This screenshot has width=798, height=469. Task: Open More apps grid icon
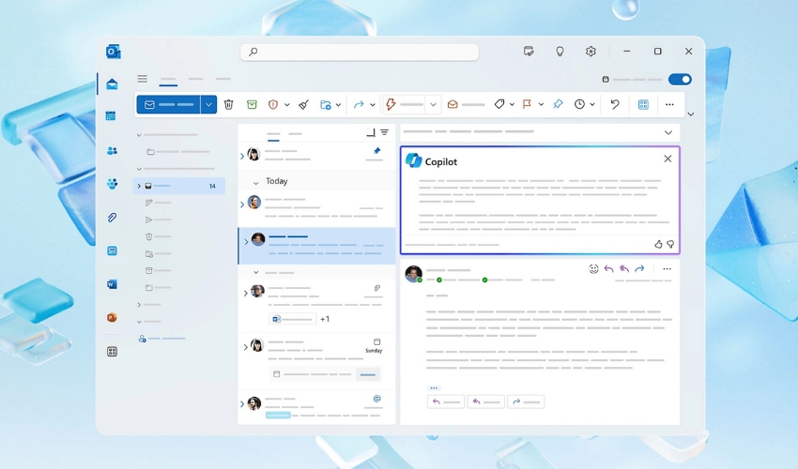tap(112, 352)
